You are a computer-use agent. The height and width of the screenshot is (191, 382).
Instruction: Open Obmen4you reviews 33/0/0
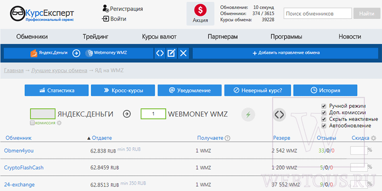click(x=326, y=151)
